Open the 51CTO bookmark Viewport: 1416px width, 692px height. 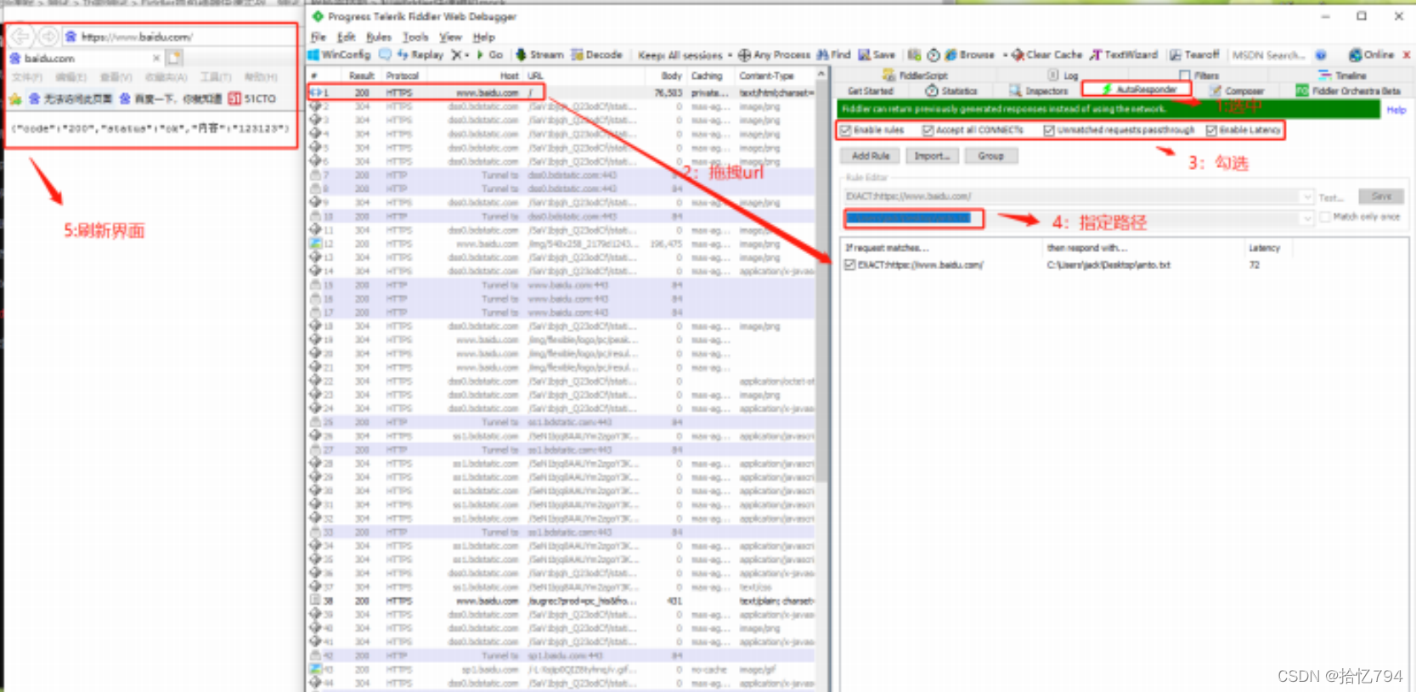point(252,98)
